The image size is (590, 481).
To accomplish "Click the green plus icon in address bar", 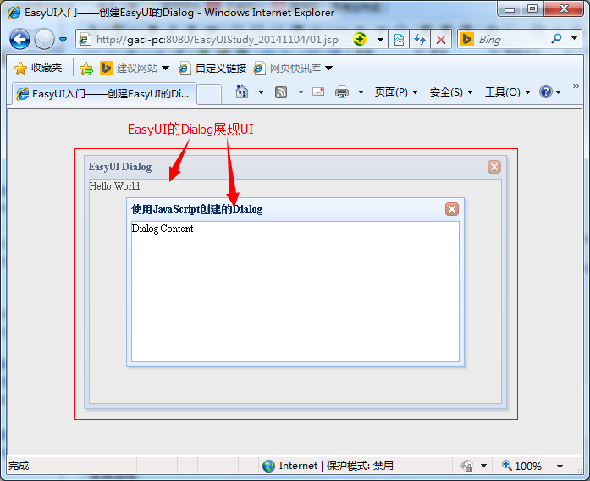I will [x=360, y=39].
